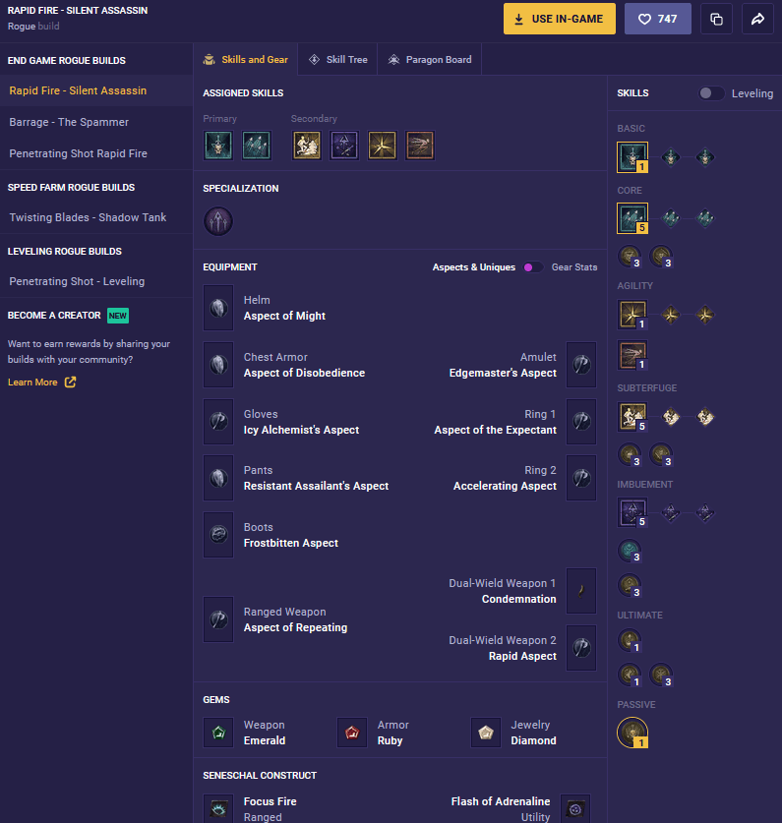Toggle the Leveling skills switch
This screenshot has width=782, height=823.
pyautogui.click(x=711, y=93)
